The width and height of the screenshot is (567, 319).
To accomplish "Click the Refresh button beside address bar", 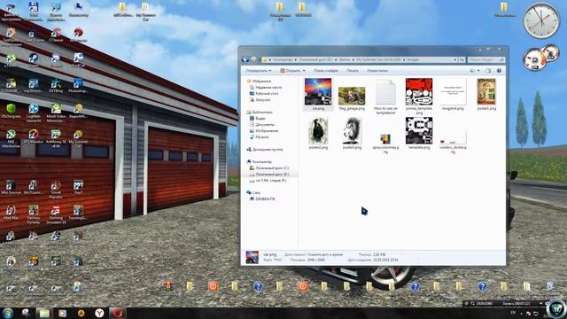I will point(462,59).
